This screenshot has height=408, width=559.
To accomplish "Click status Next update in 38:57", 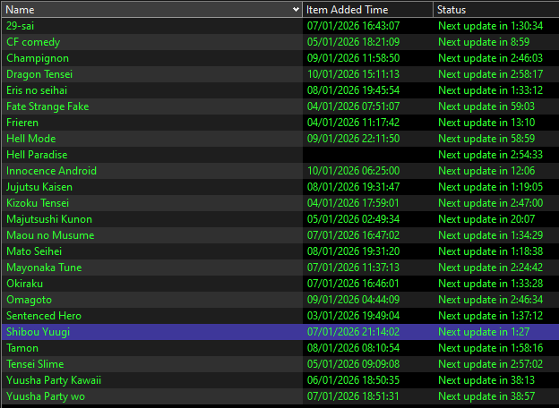I will click(486, 396).
